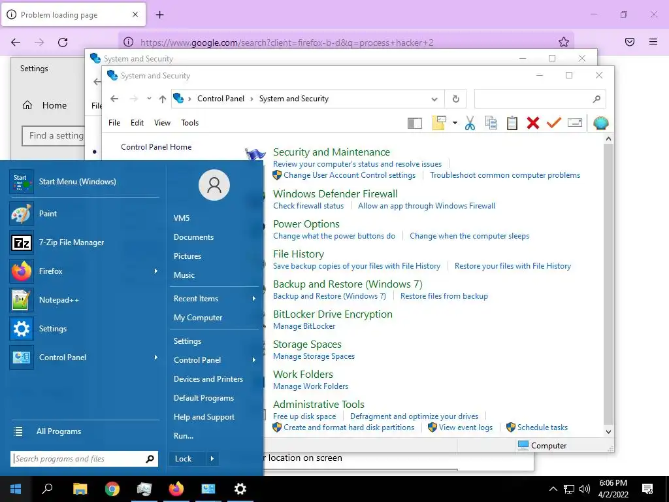Click the Email envelope toolbar icon
Screen dimensions: 669x502
tap(575, 123)
